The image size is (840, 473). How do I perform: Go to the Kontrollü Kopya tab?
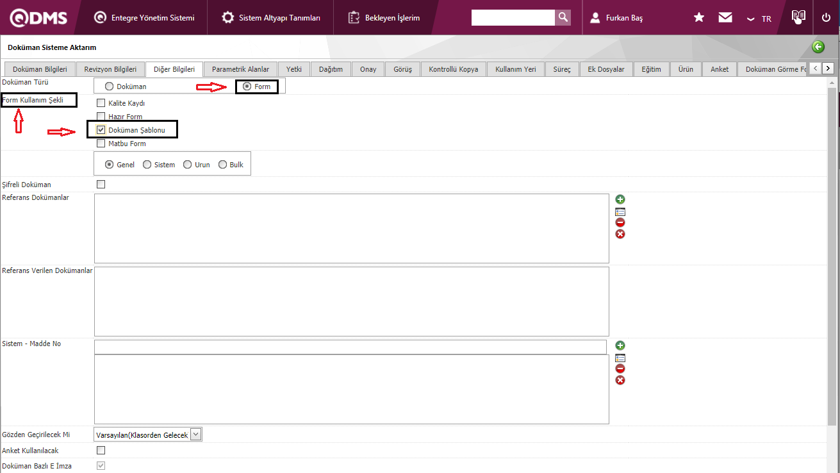[x=454, y=69]
